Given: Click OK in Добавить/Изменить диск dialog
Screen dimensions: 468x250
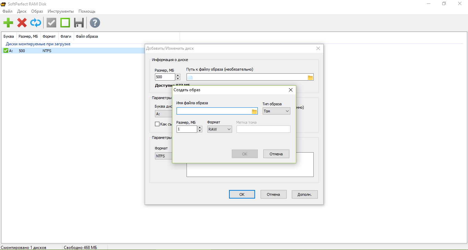Looking at the screenshot, I should click(242, 194).
